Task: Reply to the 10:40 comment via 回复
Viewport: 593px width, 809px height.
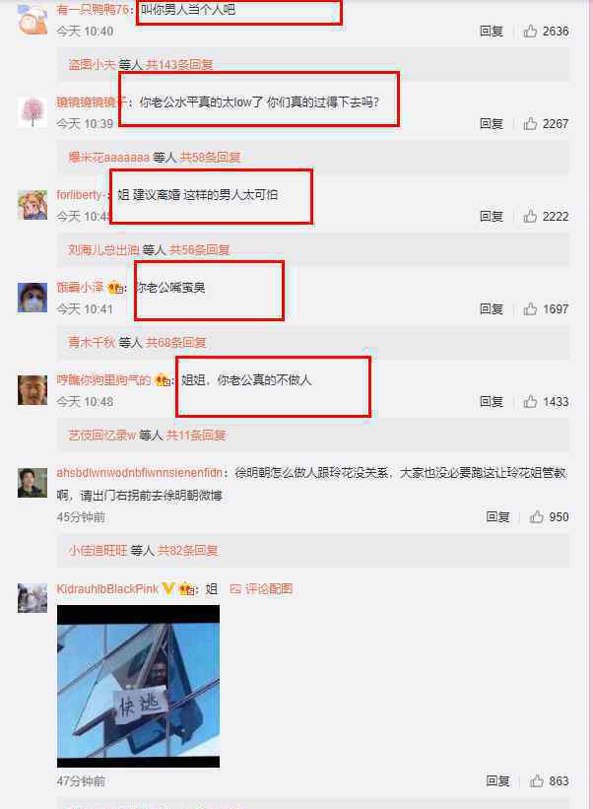Action: pos(491,32)
